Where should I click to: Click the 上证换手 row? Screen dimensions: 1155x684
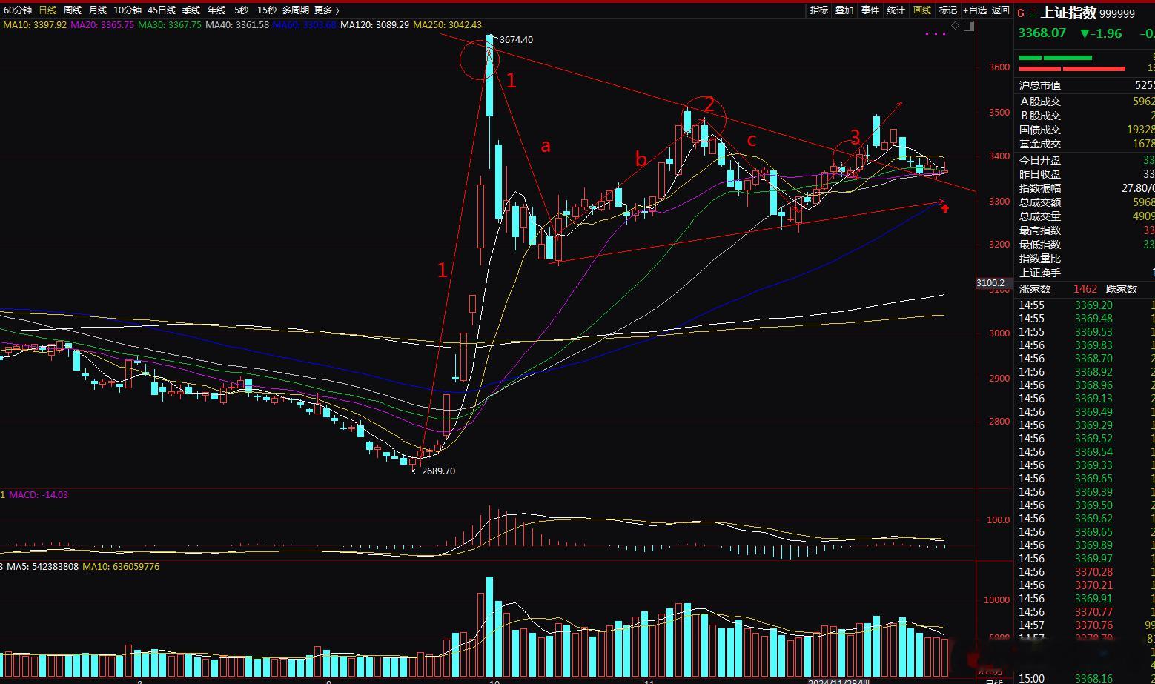(1085, 272)
